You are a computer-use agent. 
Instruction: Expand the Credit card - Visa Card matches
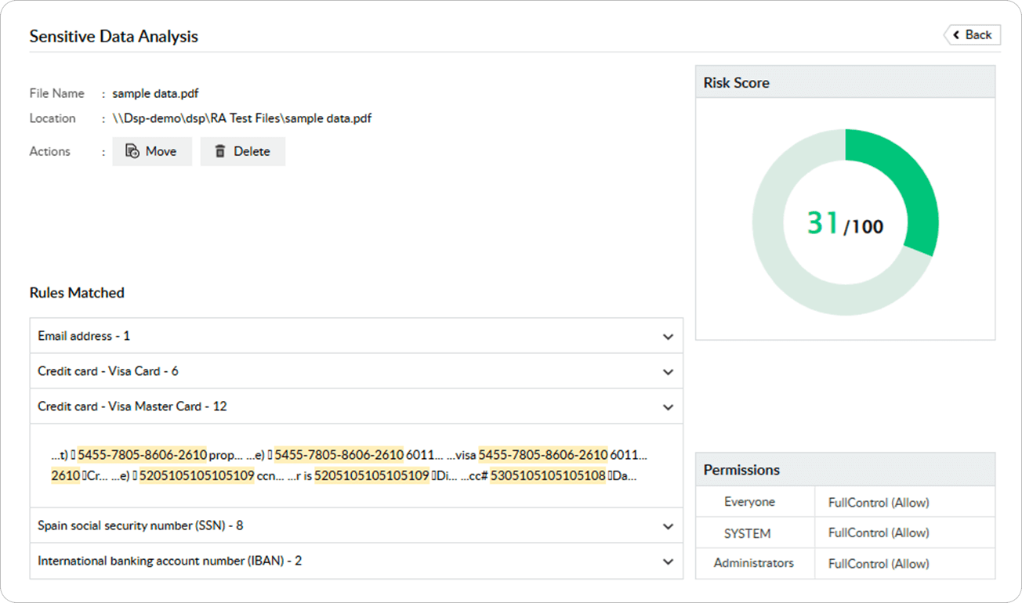tap(669, 371)
